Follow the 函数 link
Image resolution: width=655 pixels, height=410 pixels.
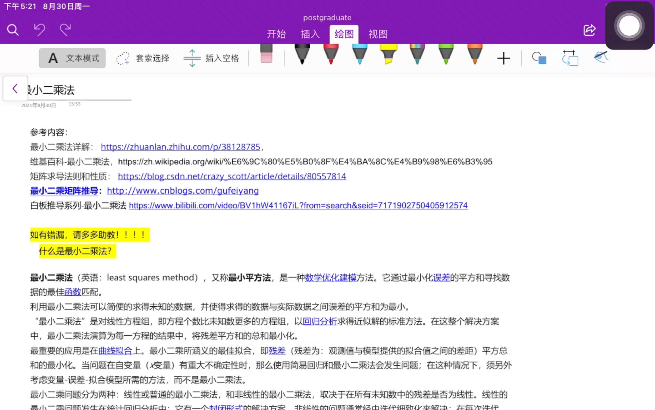point(73,292)
